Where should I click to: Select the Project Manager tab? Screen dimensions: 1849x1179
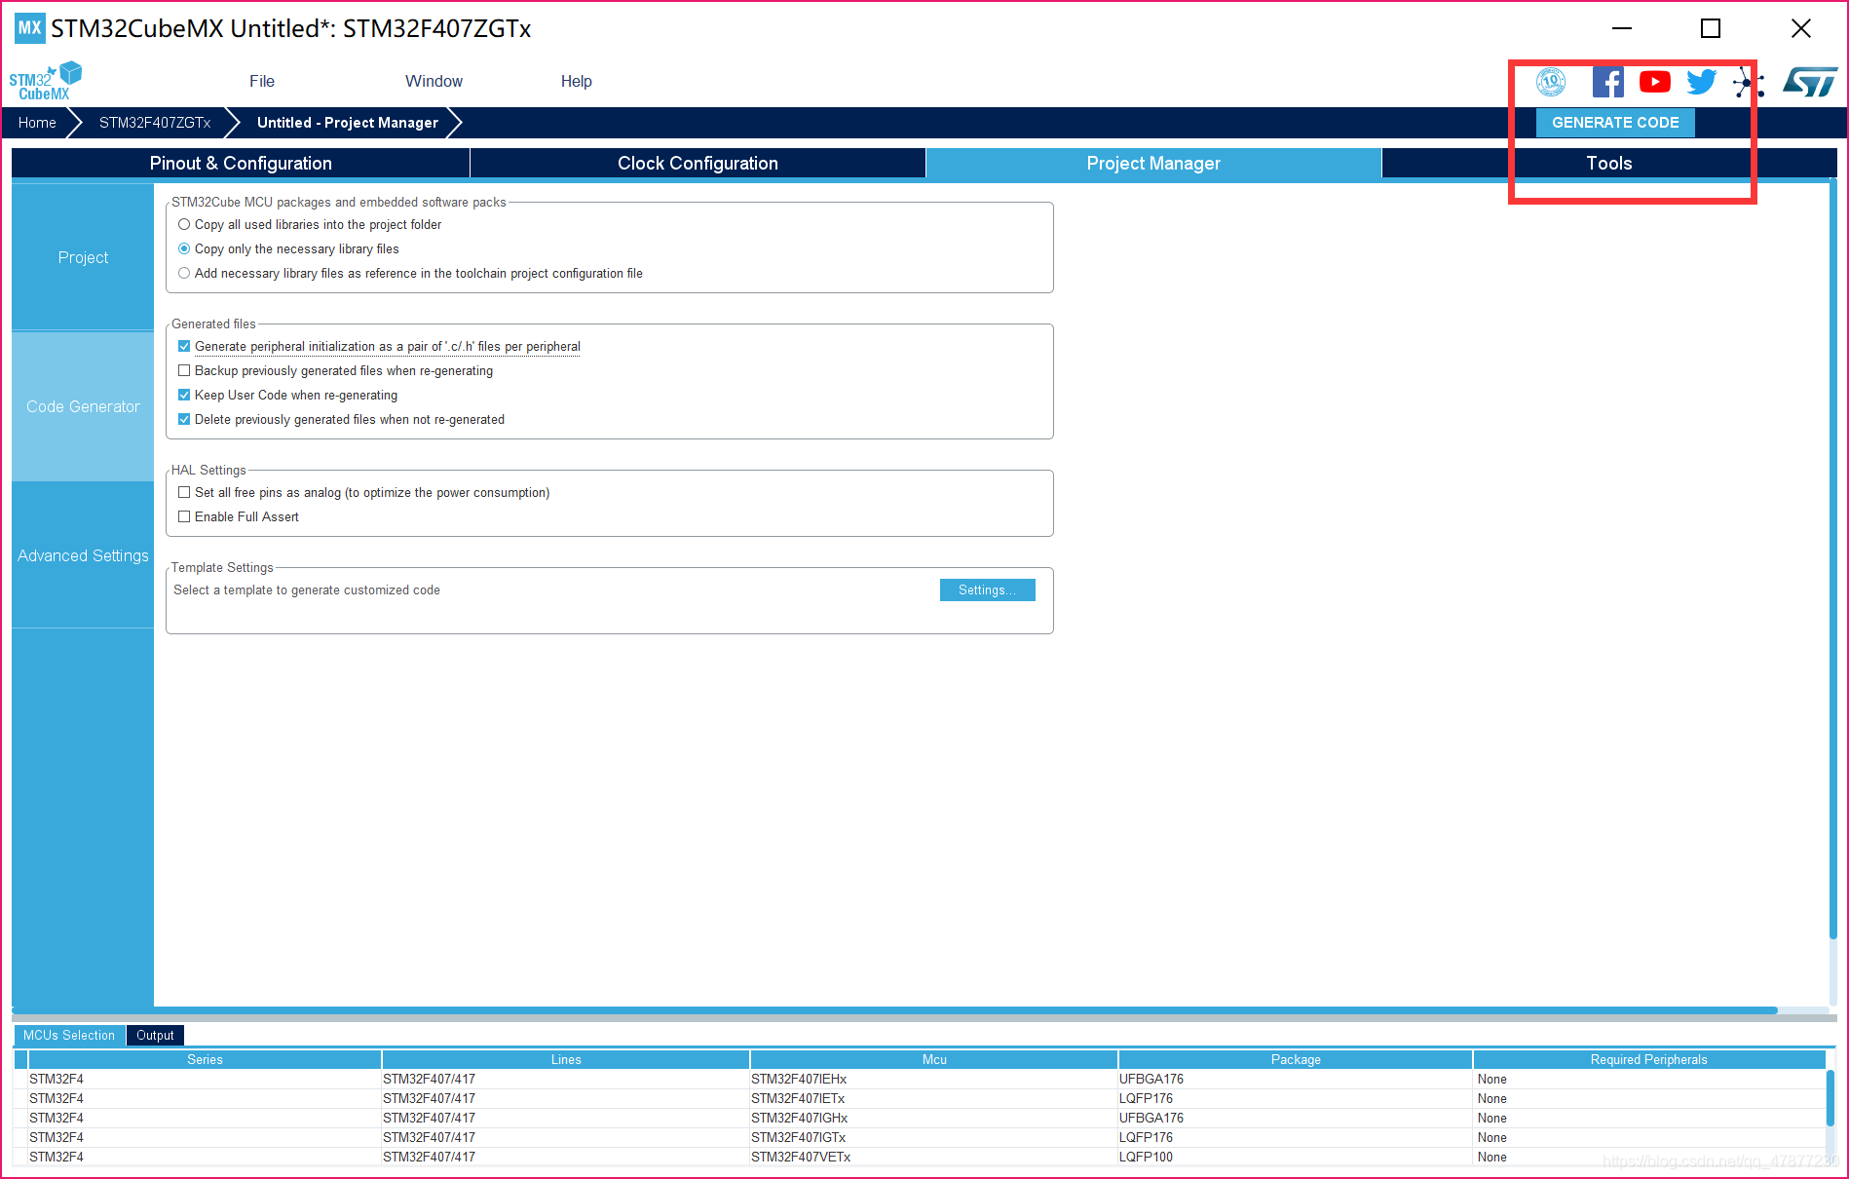pyautogui.click(x=1153, y=164)
